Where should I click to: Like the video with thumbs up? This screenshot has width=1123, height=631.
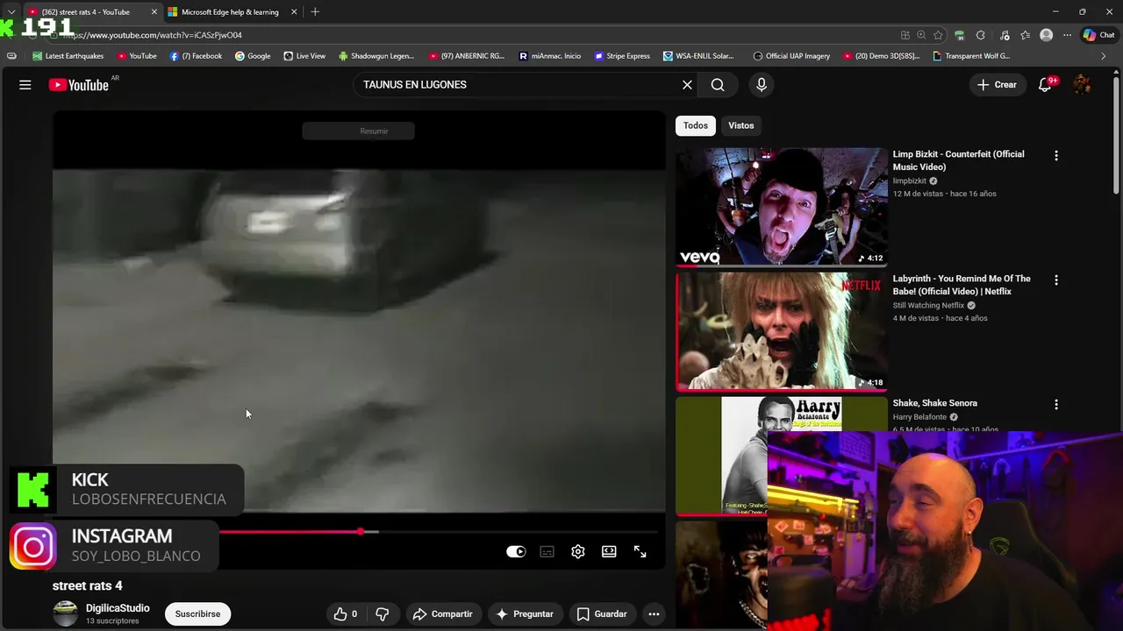click(347, 614)
